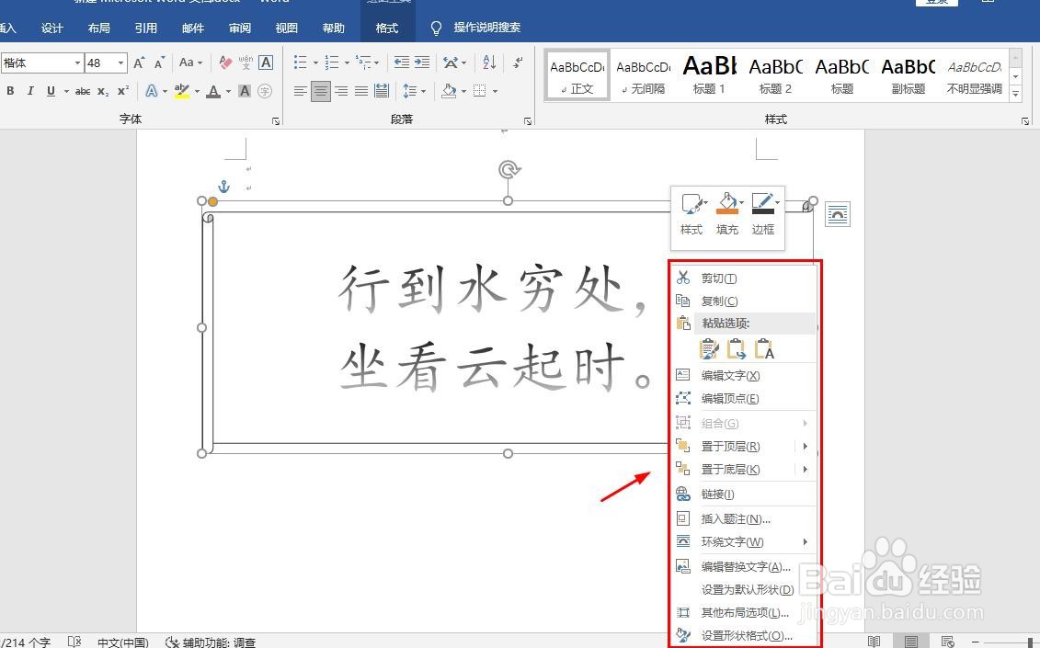The width and height of the screenshot is (1040, 648).
Task: Open font name dropdown
Action: [x=77, y=63]
